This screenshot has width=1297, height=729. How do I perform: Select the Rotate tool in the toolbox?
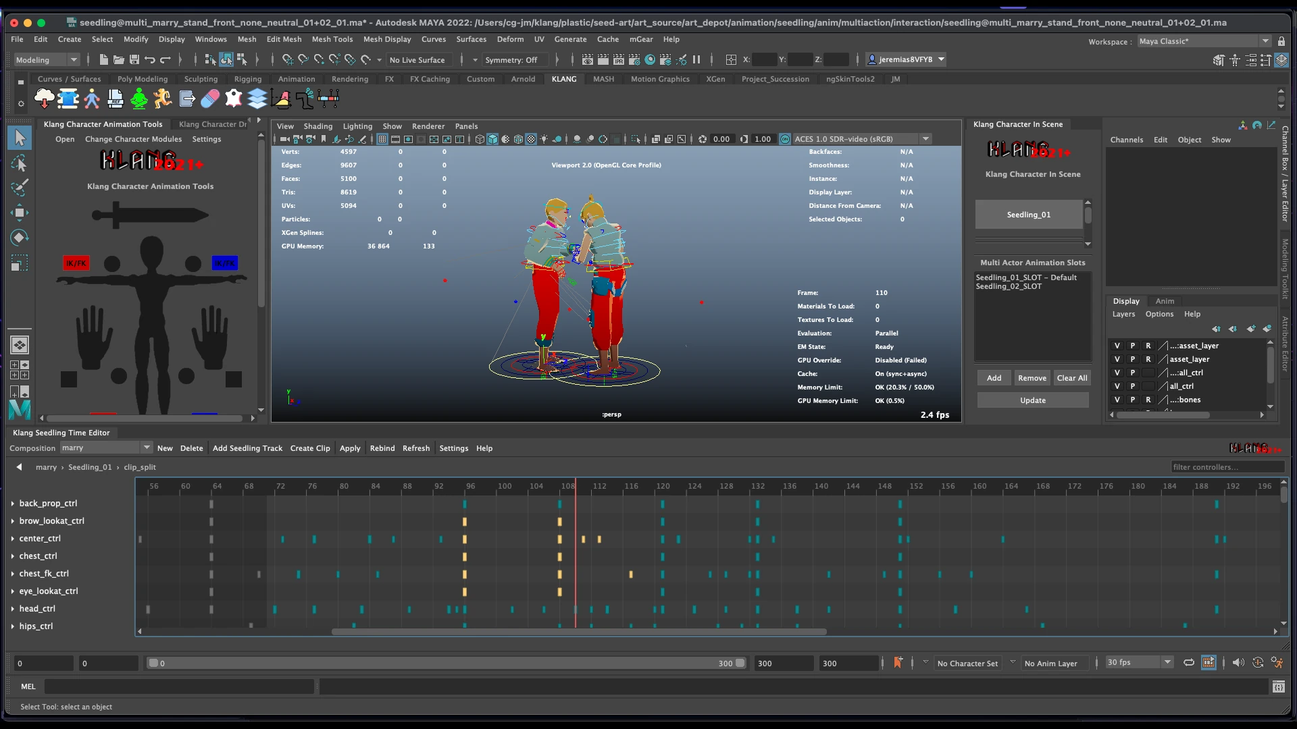point(19,238)
